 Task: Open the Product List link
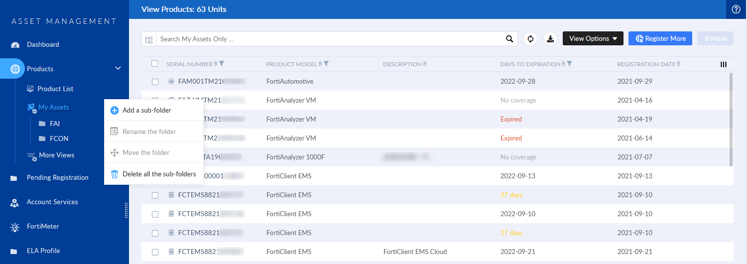(x=55, y=89)
